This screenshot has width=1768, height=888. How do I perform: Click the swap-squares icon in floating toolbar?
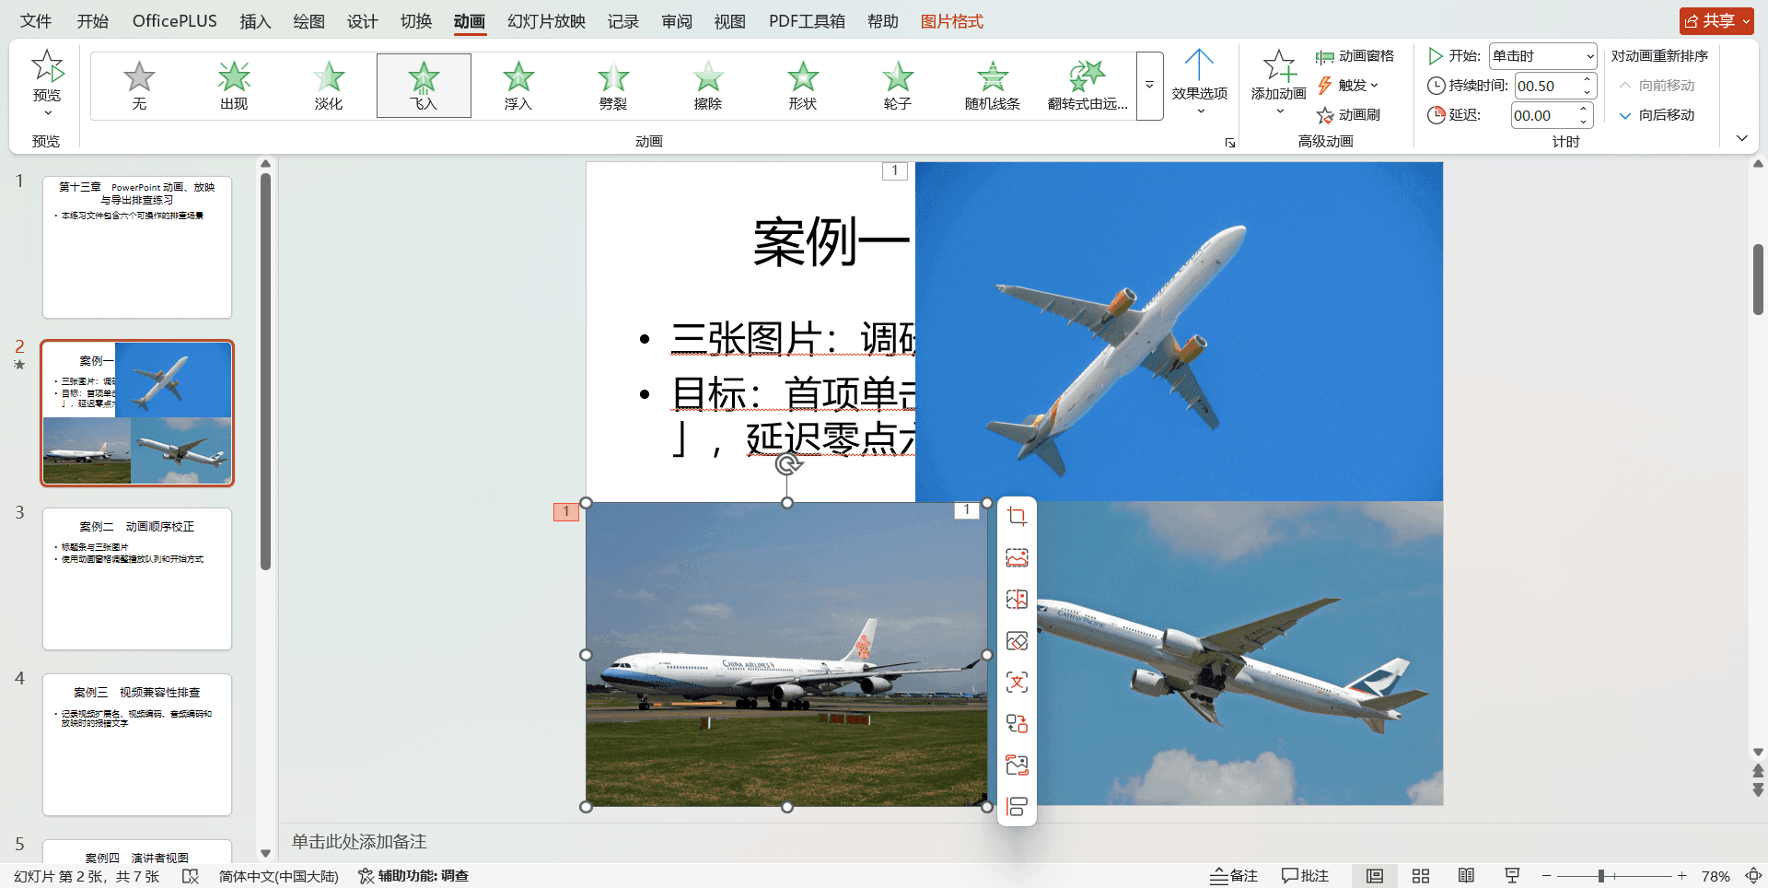click(1017, 724)
